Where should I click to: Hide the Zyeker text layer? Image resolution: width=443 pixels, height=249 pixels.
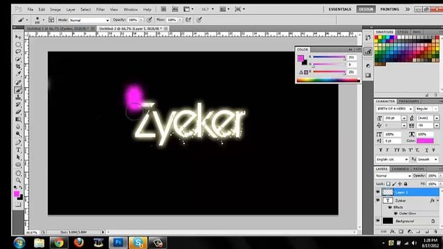coord(378,200)
